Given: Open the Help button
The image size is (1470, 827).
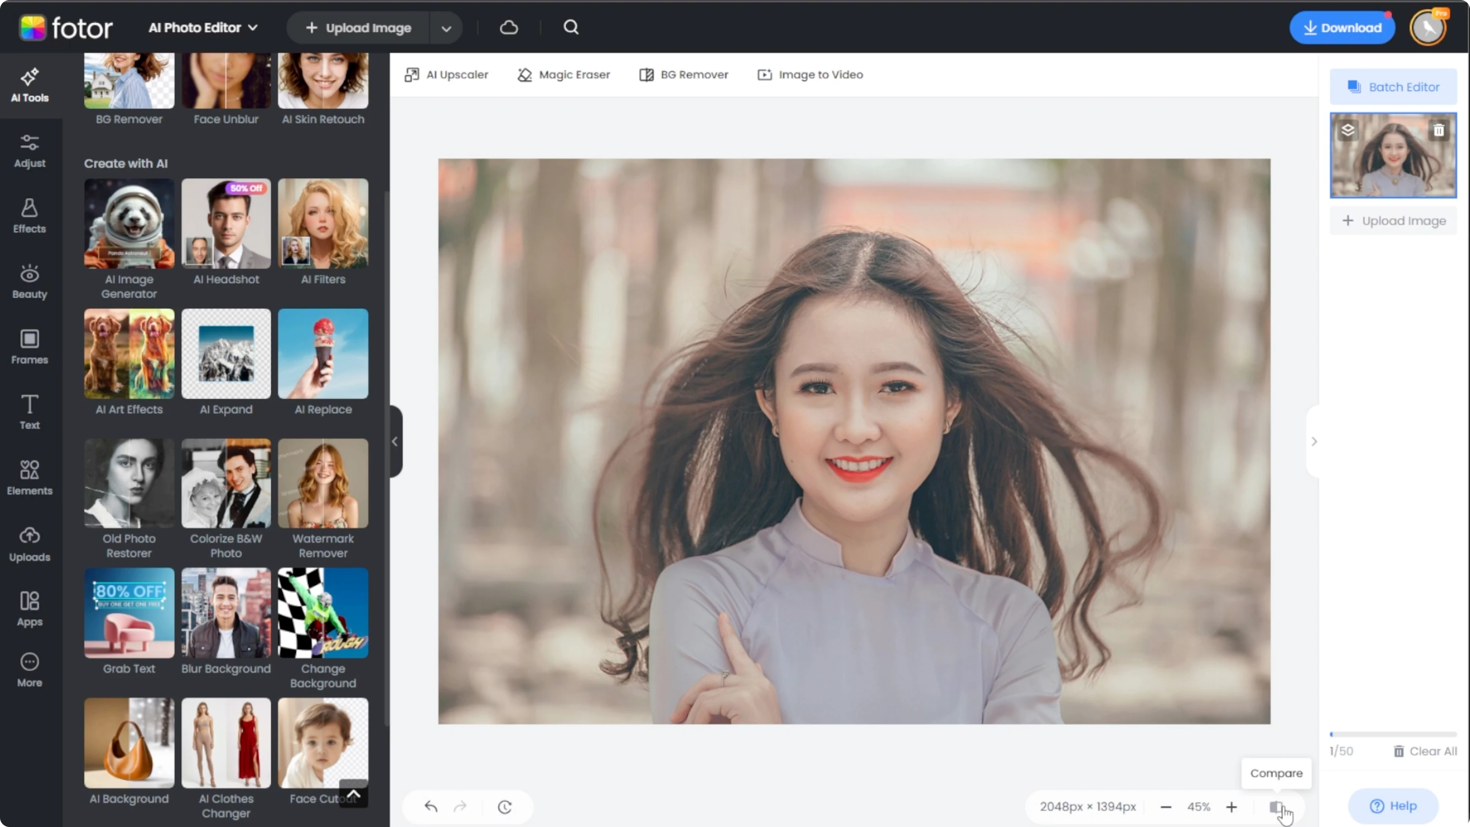Looking at the screenshot, I should point(1393,806).
